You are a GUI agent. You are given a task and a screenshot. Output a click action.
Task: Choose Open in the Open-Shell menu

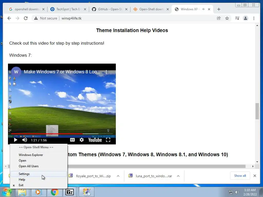click(x=39, y=161)
